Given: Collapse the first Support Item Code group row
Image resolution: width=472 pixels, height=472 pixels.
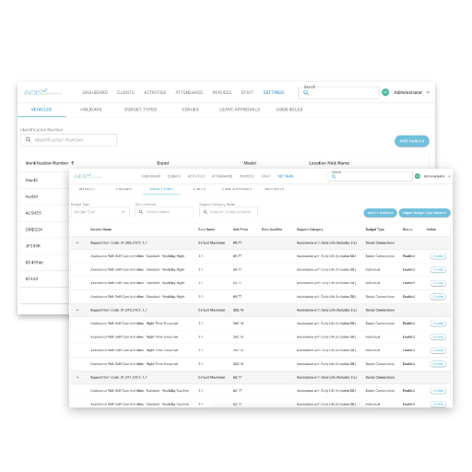Looking at the screenshot, I should coord(77,242).
